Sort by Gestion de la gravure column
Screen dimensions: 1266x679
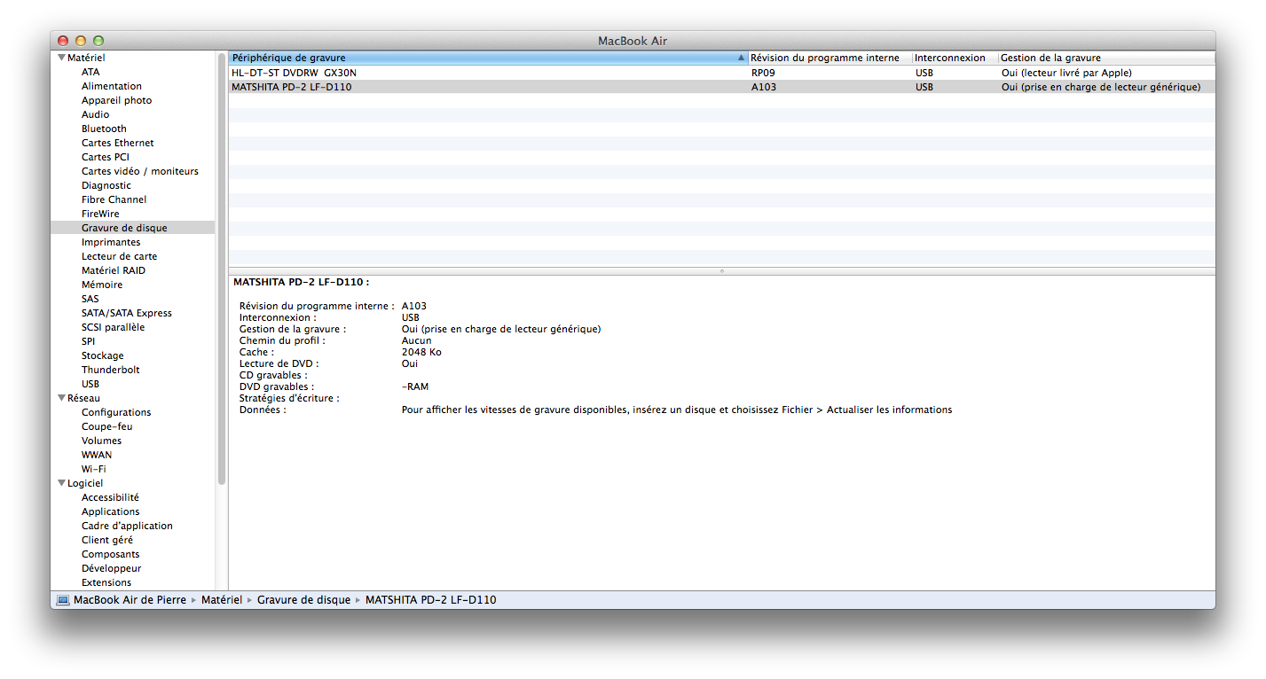1106,58
